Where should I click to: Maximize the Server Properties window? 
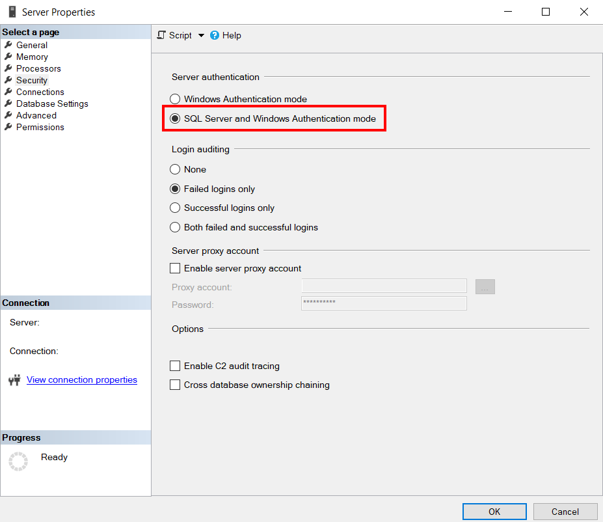point(545,12)
